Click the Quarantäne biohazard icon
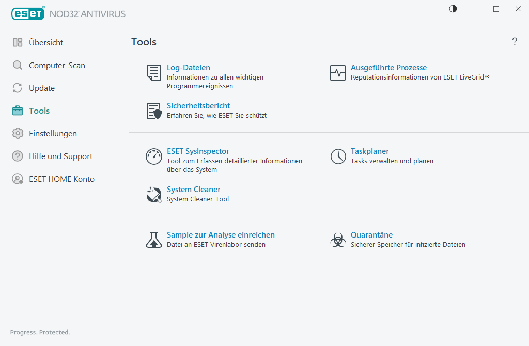 click(x=338, y=240)
